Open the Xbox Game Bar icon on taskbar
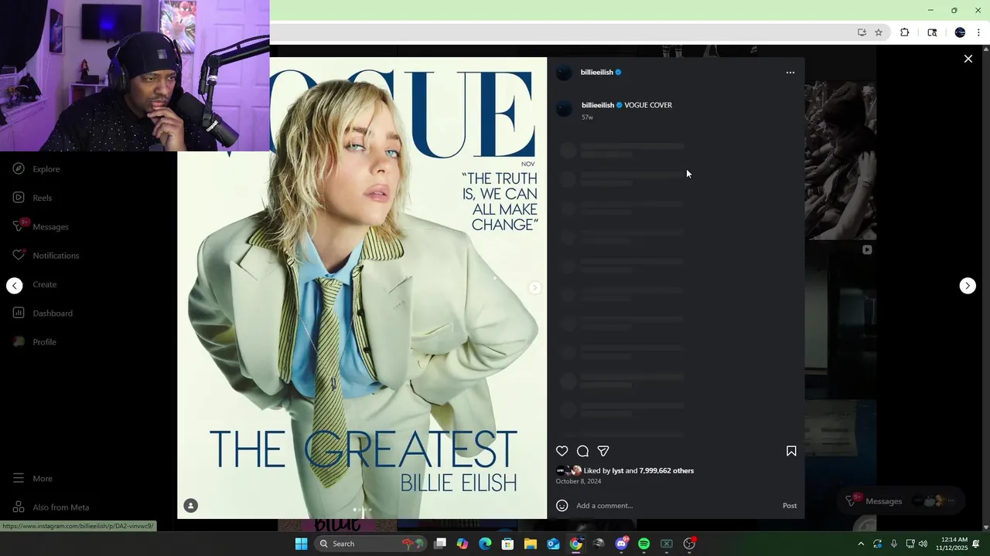The height and width of the screenshot is (556, 990). (x=667, y=544)
